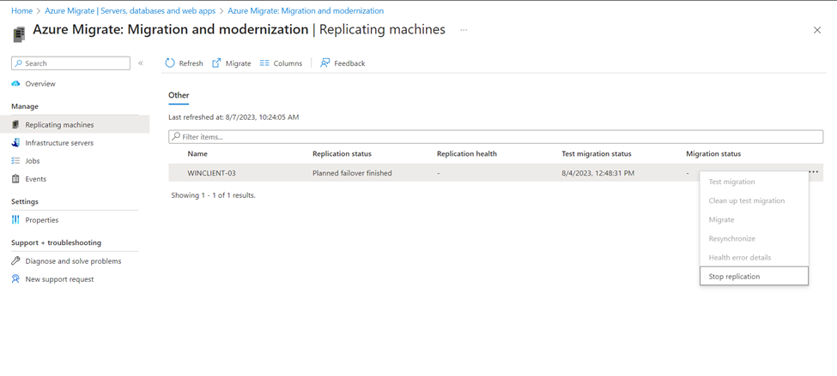Screen dimensions: 837x376
Task: Click the Feedback icon in toolbar
Action: pyautogui.click(x=324, y=63)
